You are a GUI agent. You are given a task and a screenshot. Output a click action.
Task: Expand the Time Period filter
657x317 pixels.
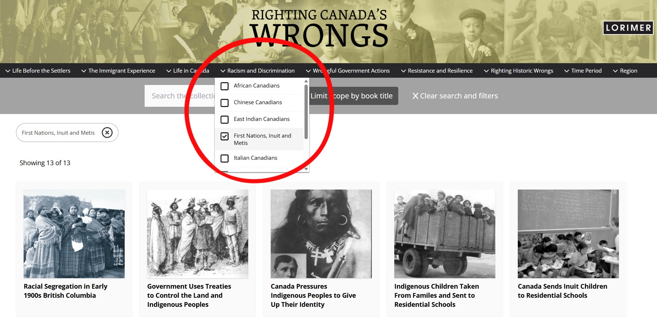pos(583,70)
